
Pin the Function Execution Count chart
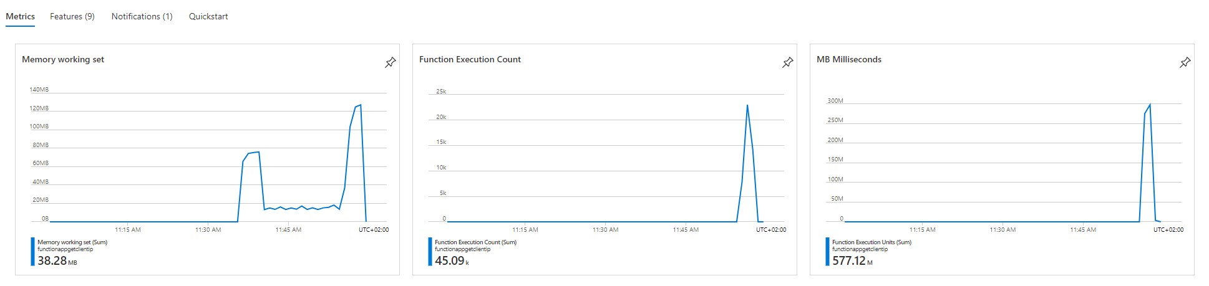click(788, 62)
